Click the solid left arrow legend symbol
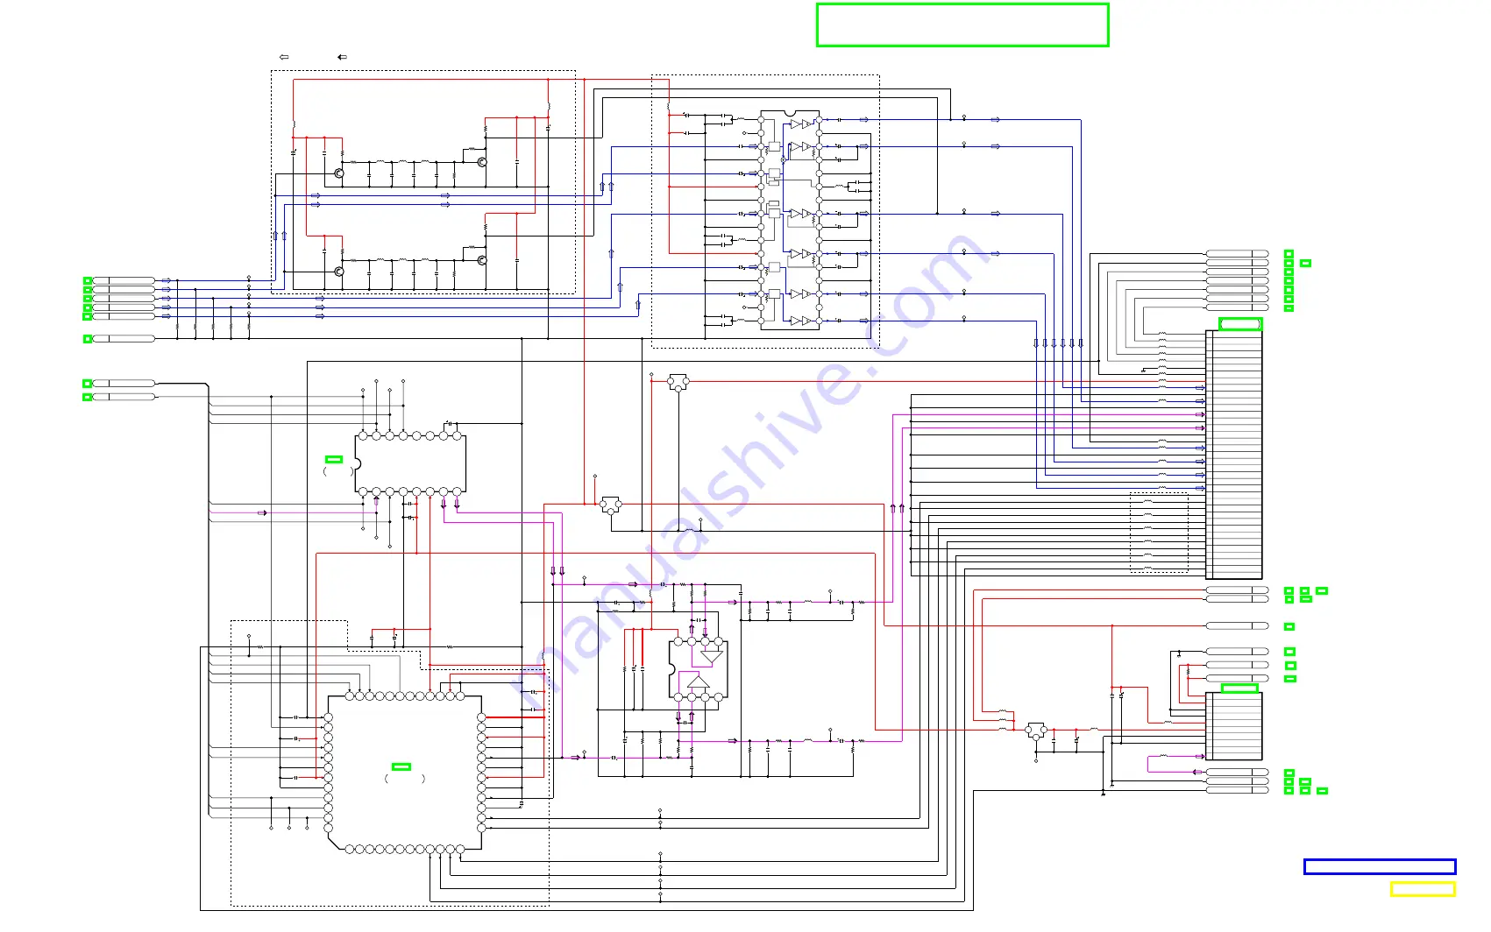This screenshot has width=1491, height=932. click(x=343, y=57)
